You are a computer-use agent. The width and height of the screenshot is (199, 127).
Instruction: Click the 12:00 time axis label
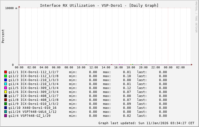94,67
